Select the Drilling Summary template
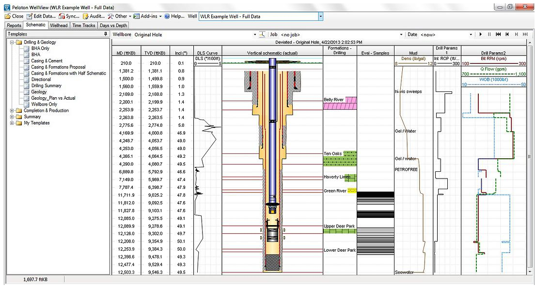This screenshot has height=286, width=536. point(47,86)
